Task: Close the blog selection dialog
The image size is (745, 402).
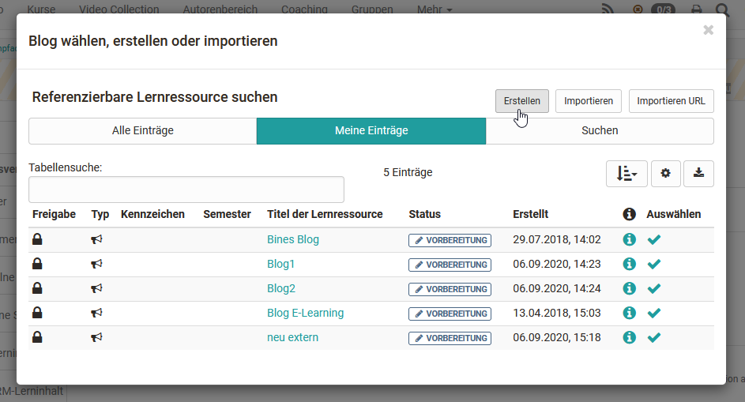Action: click(x=708, y=30)
